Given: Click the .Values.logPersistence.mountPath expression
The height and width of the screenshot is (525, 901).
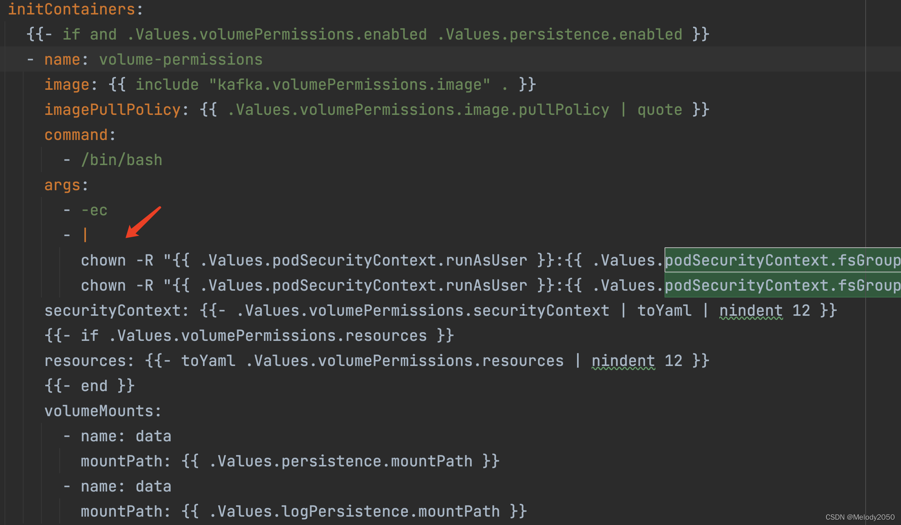Looking at the screenshot, I should [354, 512].
